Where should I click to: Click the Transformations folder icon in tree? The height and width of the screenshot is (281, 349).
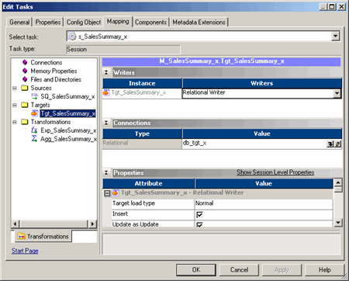pos(25,122)
